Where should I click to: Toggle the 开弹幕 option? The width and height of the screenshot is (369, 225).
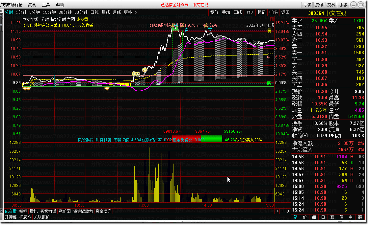11,217
